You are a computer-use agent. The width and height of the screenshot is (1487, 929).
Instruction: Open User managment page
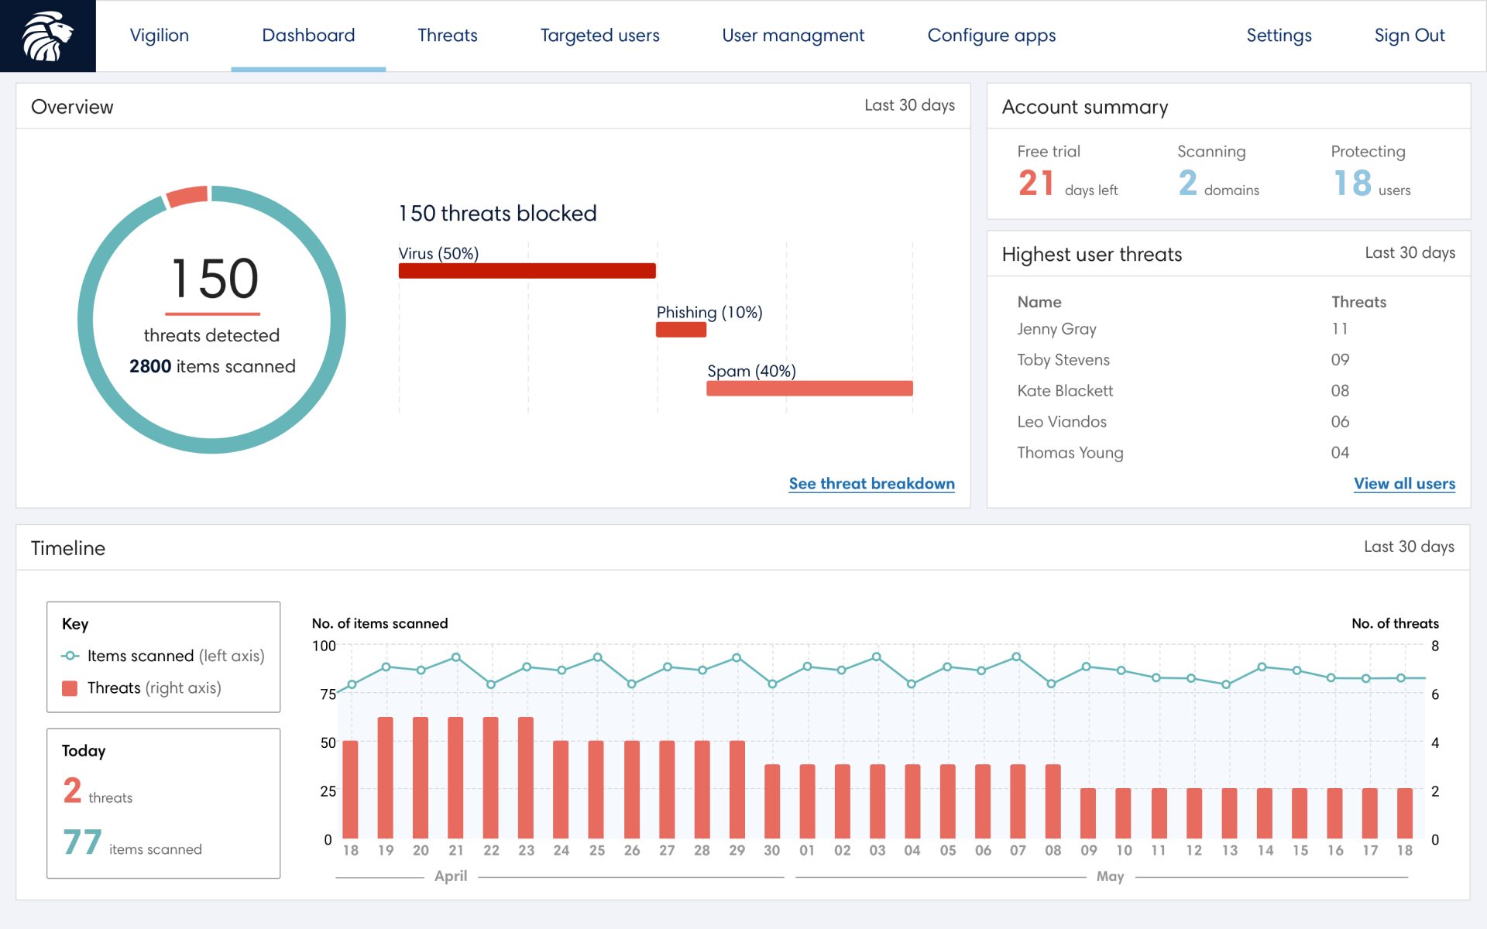pos(792,36)
